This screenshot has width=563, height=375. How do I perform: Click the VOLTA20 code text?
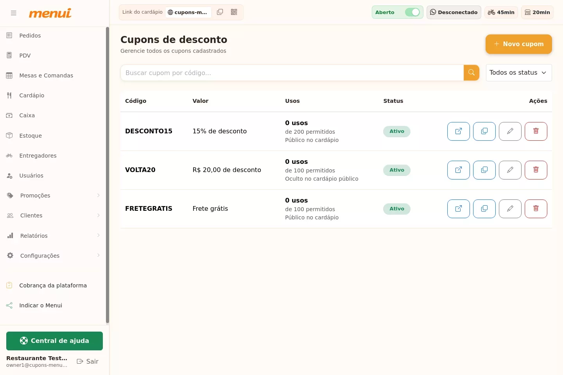tap(140, 170)
